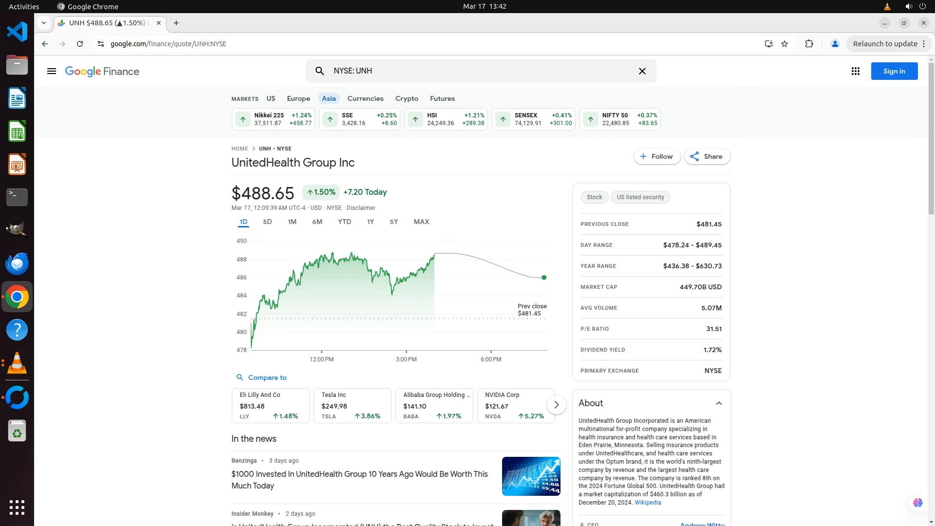Switch markets to Crypto tab
The width and height of the screenshot is (935, 526).
coord(407,98)
